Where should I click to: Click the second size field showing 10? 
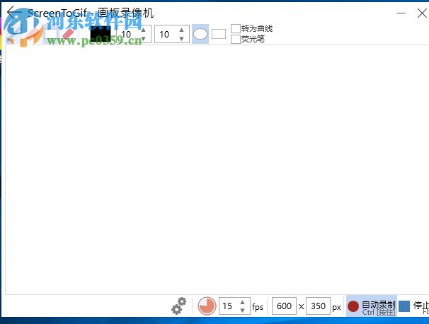coord(172,34)
